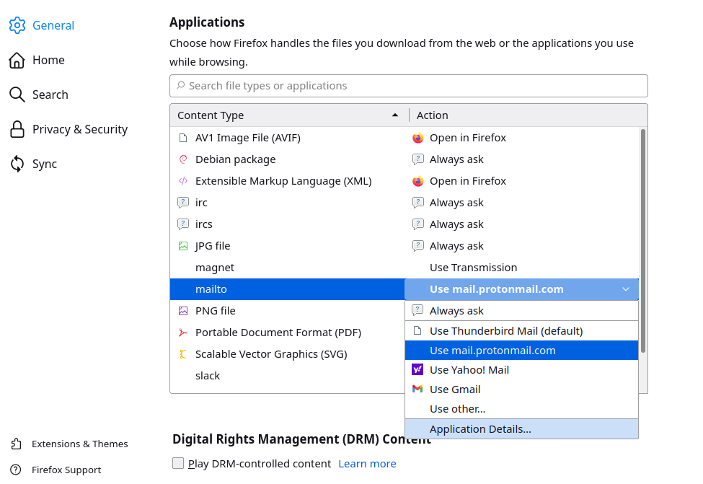Open the Home house icon

(17, 60)
